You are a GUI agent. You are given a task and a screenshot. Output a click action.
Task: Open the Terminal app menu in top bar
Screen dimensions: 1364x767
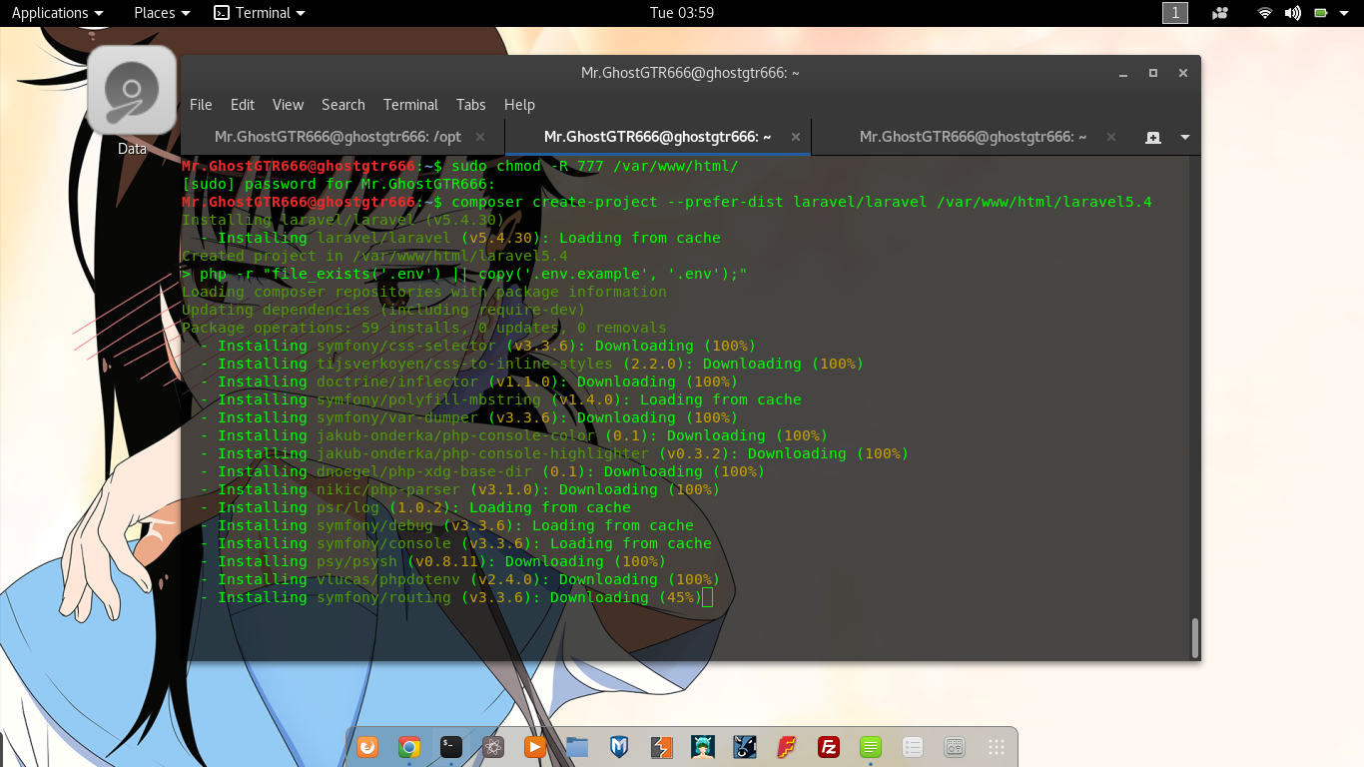click(260, 13)
